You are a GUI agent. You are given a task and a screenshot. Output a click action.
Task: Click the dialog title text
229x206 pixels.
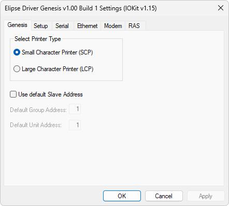click(x=81, y=8)
